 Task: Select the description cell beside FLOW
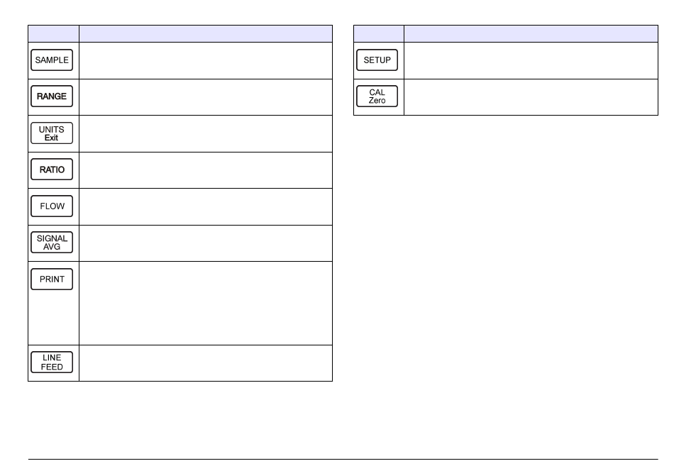tap(206, 207)
